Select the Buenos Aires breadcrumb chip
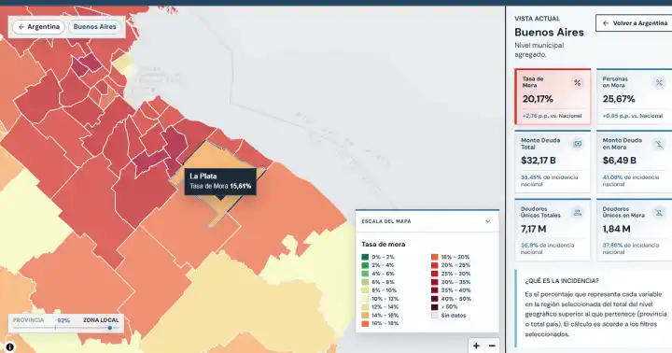The image size is (672, 353). (x=94, y=26)
